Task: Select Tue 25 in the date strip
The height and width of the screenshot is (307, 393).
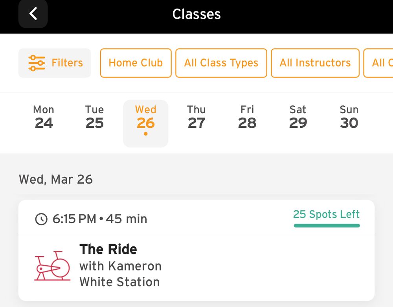Action: pos(94,117)
